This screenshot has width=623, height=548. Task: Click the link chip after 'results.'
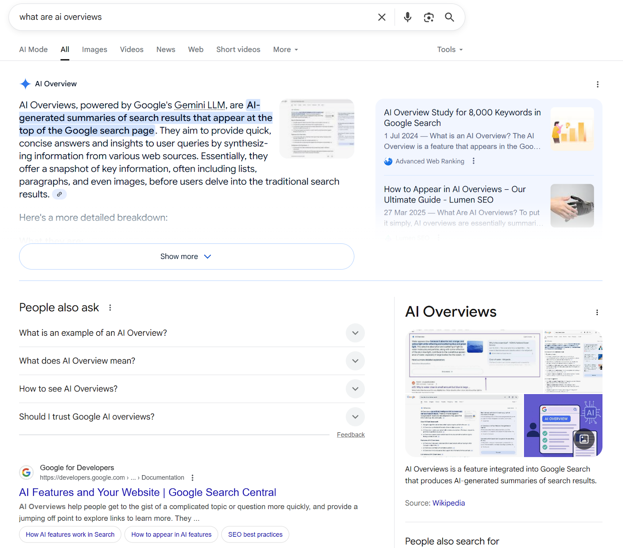coord(59,194)
